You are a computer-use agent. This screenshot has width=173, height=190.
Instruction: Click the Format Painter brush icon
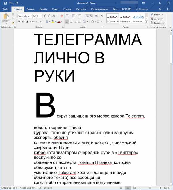tap(13, 23)
